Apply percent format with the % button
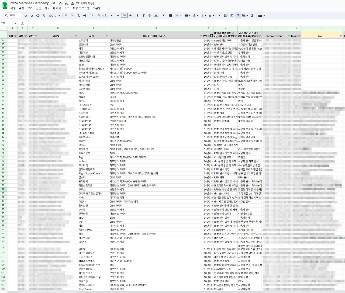Viewport: 345px width, 293px height. click(72, 16)
